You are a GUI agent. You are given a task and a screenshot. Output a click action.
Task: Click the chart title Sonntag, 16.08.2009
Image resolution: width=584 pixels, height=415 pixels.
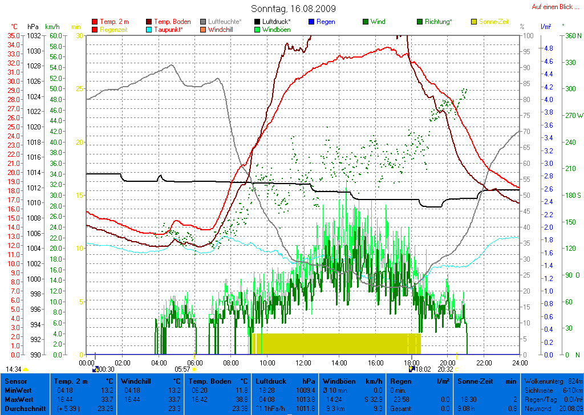click(x=293, y=9)
